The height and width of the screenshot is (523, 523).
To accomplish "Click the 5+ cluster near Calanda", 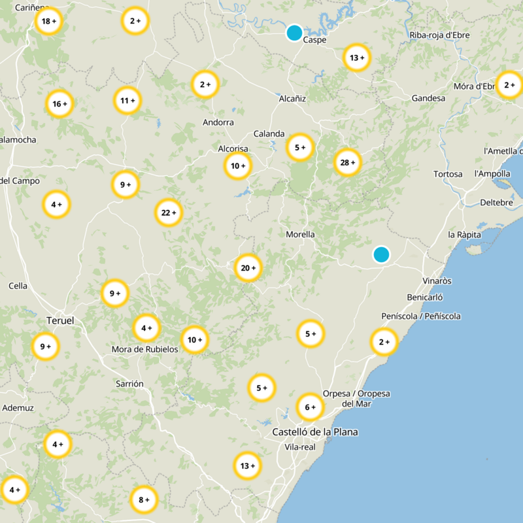I will pyautogui.click(x=299, y=147).
